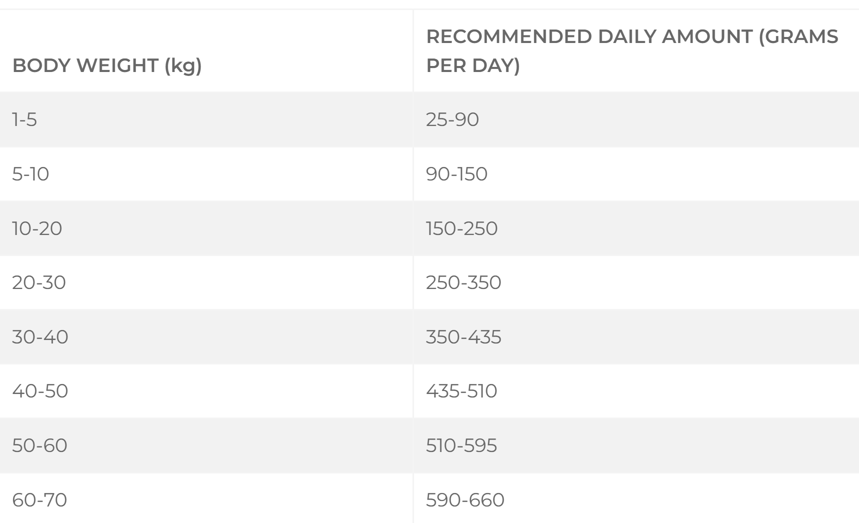Select the 40-50 body weight cell
This screenshot has width=859, height=523.
(x=40, y=391)
